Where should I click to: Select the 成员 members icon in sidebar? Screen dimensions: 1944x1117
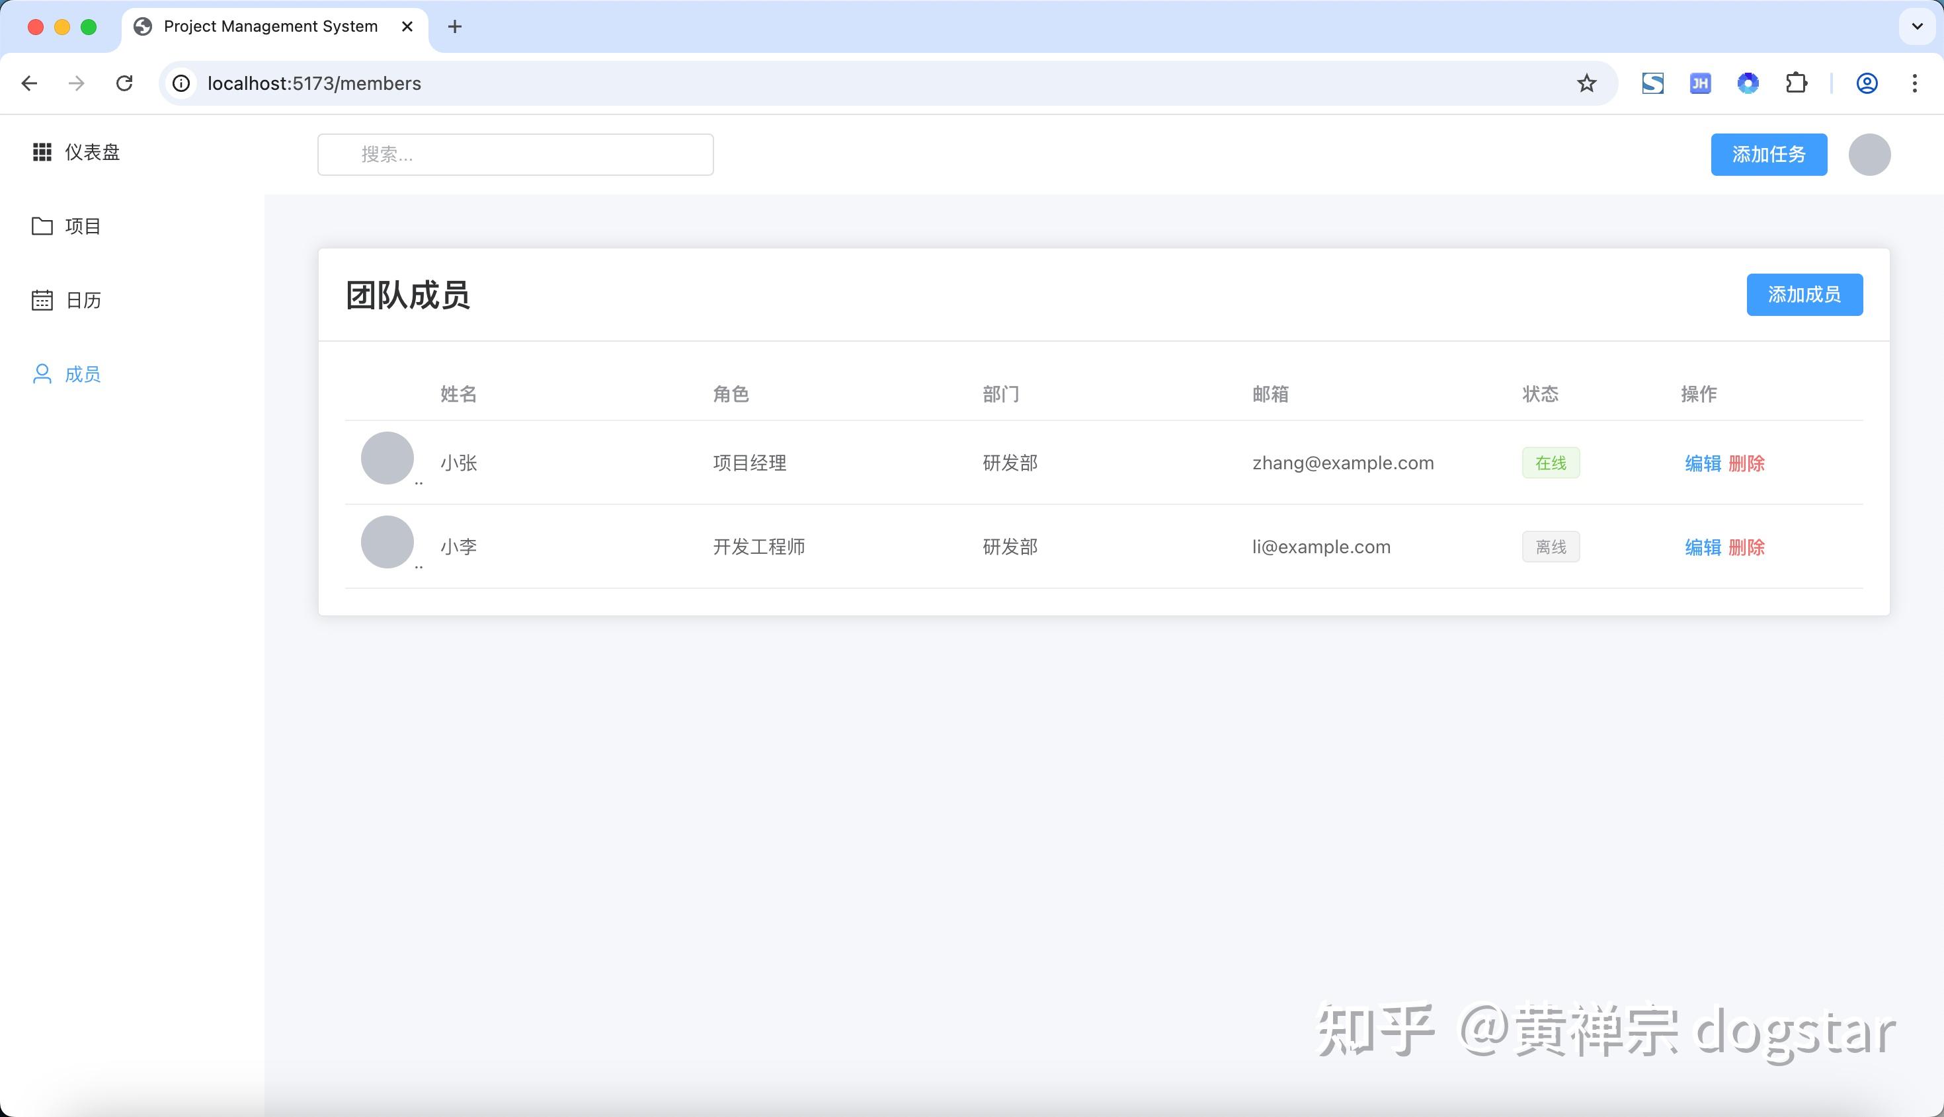pyautogui.click(x=42, y=373)
